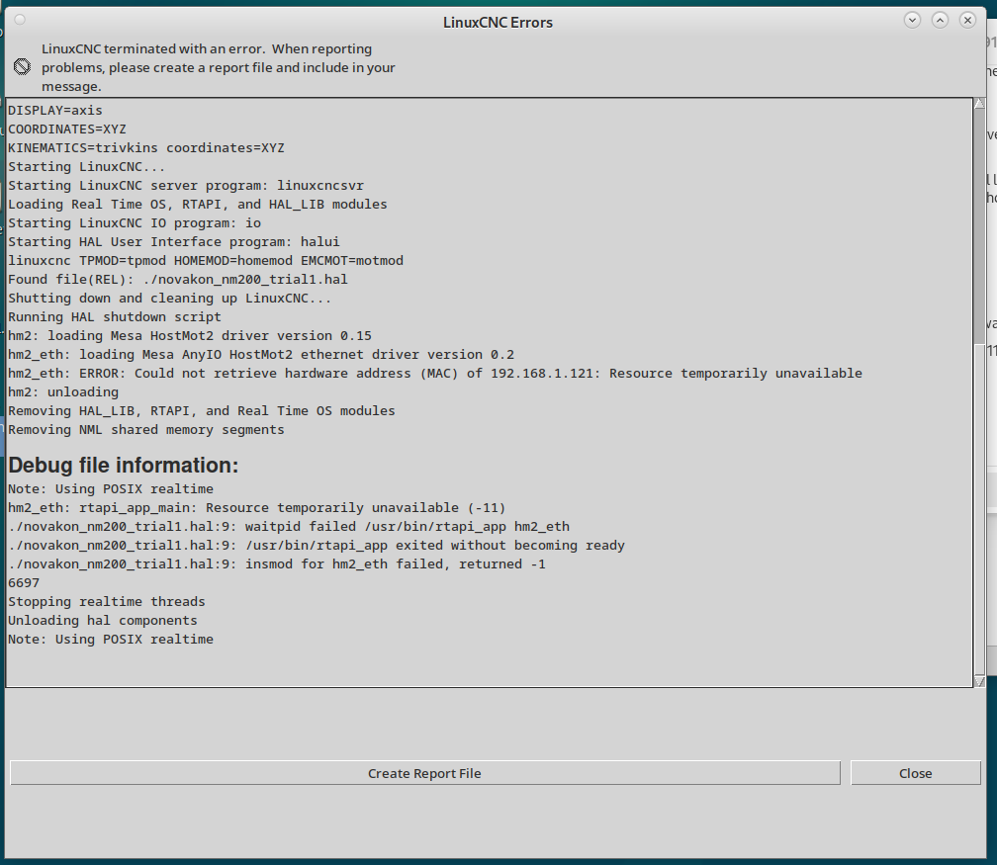This screenshot has width=997, height=865.
Task: Click scrollbar up arrow of error log
Action: [979, 103]
